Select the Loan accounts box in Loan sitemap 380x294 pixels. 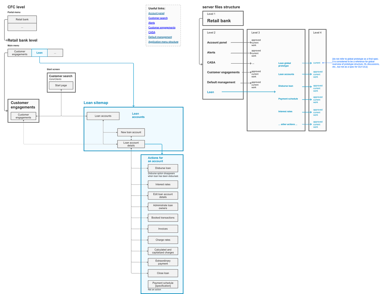click(103, 116)
